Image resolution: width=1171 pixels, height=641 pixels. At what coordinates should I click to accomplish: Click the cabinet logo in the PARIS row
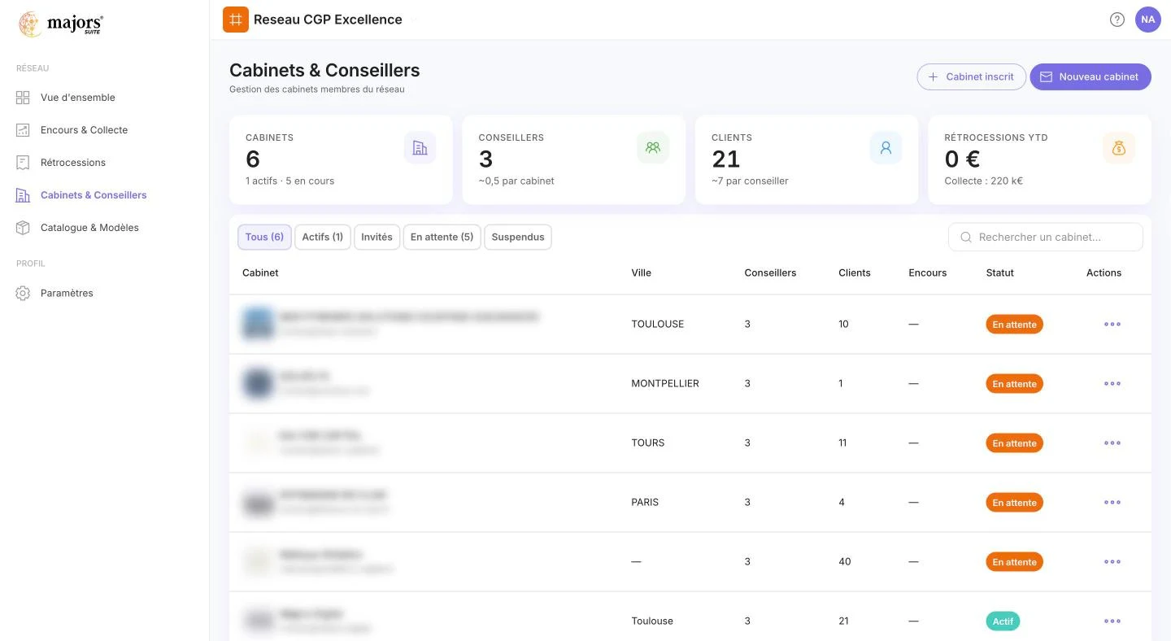[259, 502]
